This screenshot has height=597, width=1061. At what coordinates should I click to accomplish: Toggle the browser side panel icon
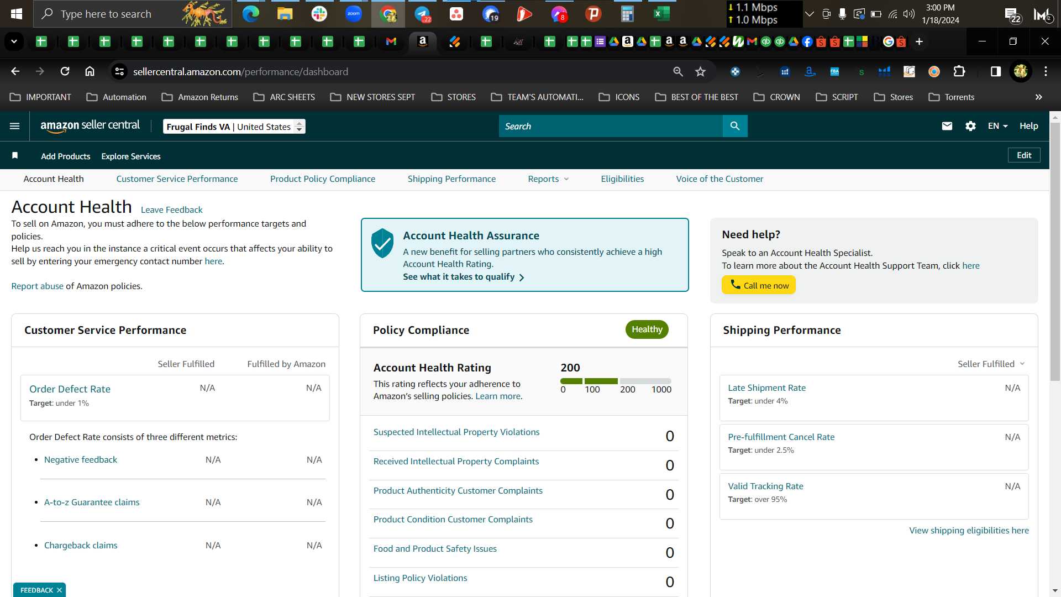click(x=996, y=71)
